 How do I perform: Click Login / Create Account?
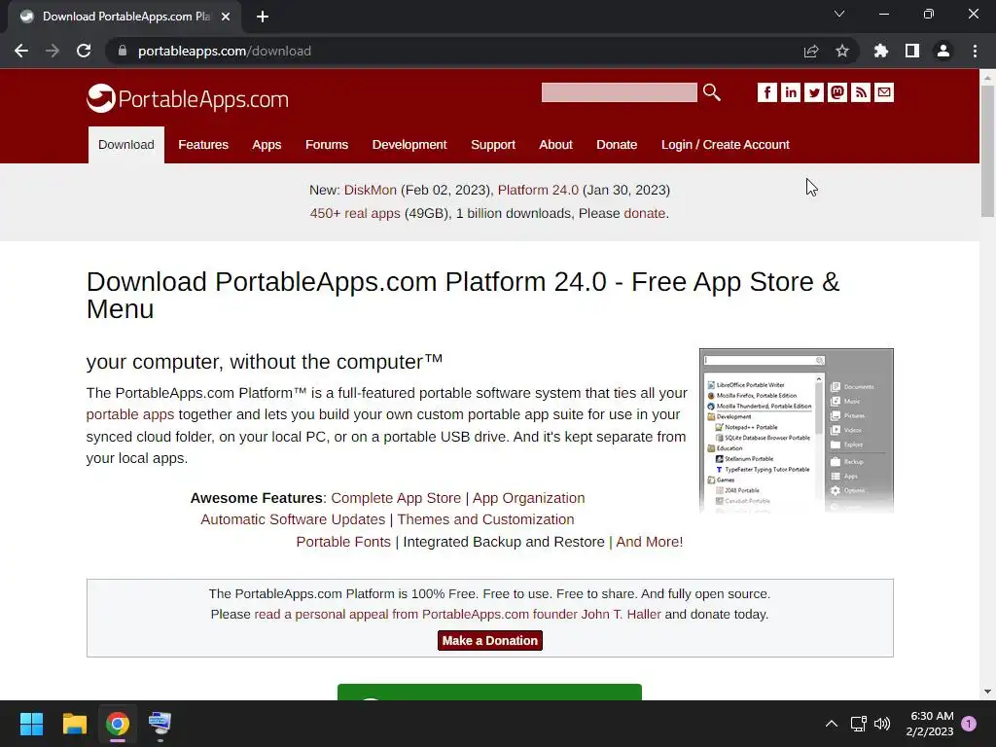pyautogui.click(x=726, y=145)
